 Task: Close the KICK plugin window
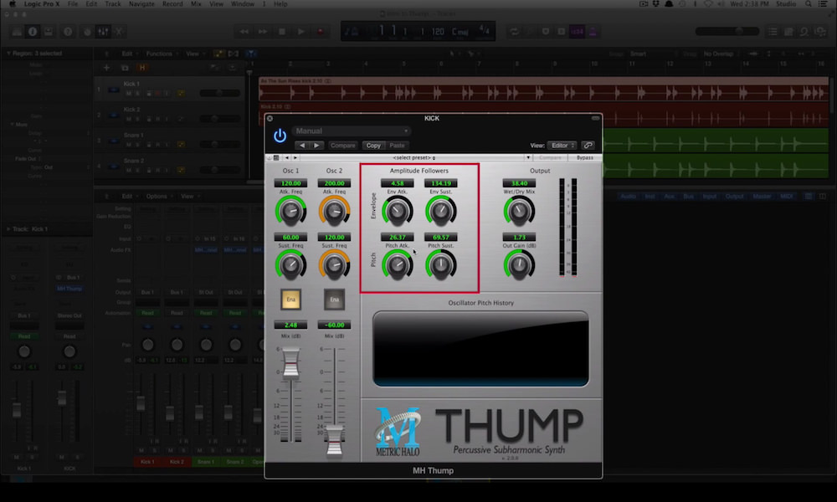pyautogui.click(x=270, y=119)
